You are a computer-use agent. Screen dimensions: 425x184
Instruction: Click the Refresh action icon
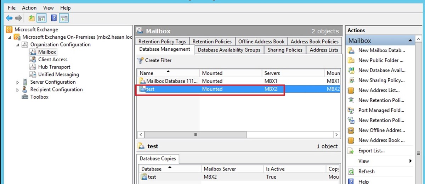351,171
